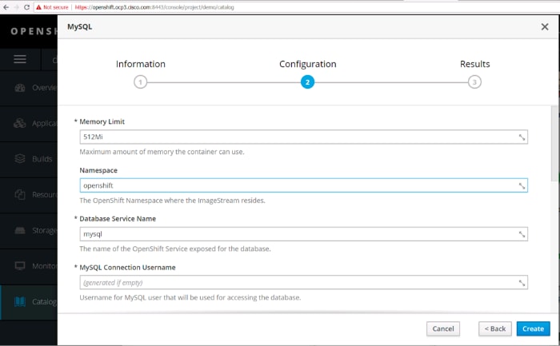Click the Database Service Name label
Viewport: 560px width, 346px height.
click(118, 219)
